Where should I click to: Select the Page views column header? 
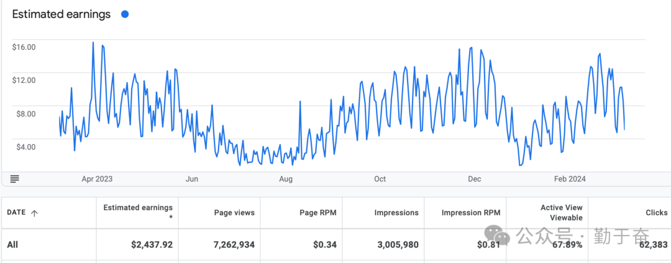click(x=234, y=213)
